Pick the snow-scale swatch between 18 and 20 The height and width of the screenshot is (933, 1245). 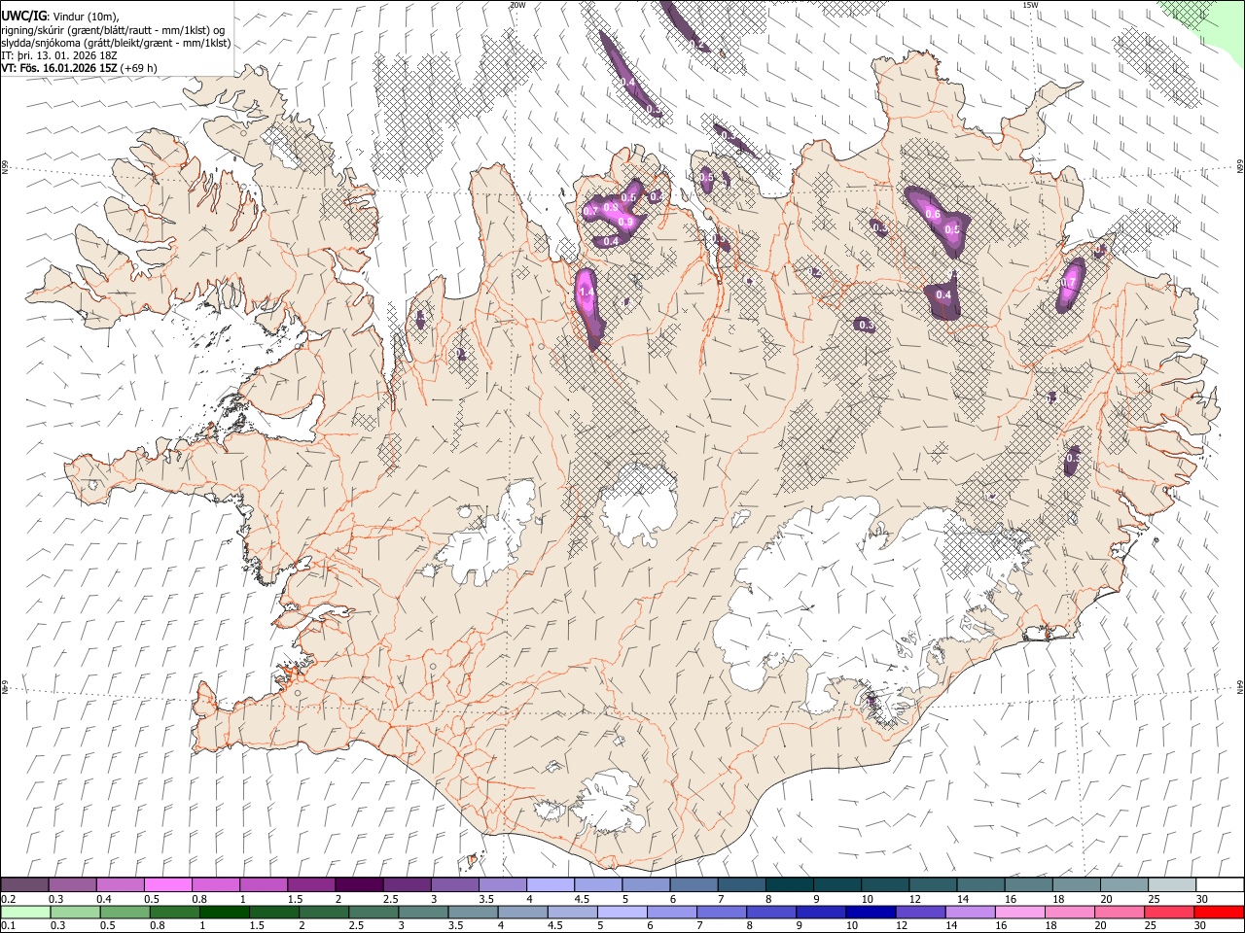1076,884
